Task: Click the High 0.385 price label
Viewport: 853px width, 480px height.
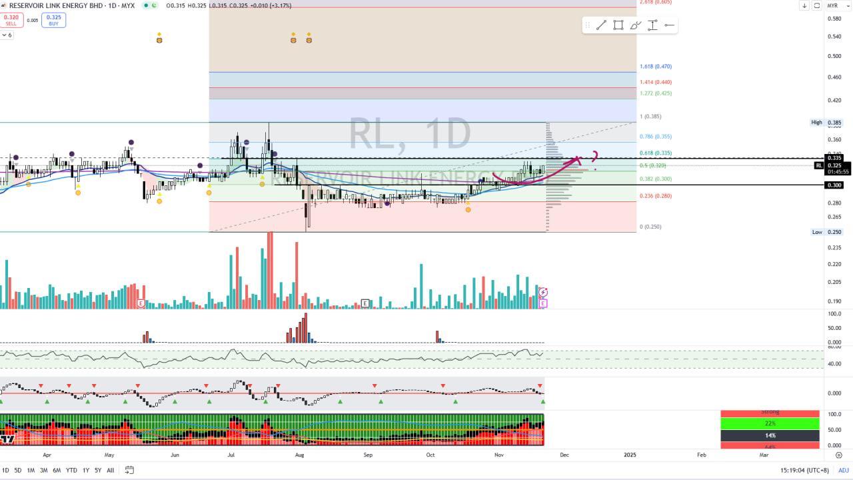Action: pos(826,123)
